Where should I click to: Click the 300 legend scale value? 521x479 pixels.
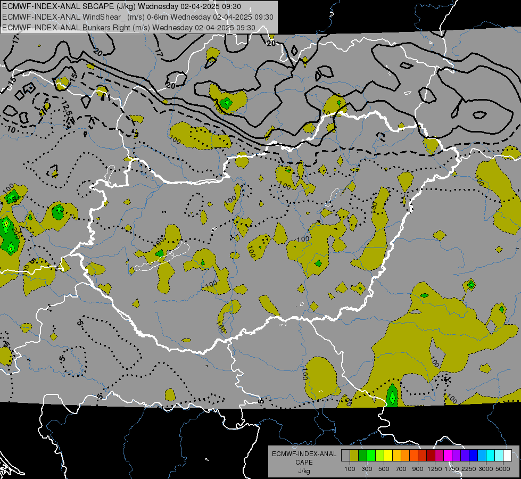click(x=367, y=469)
